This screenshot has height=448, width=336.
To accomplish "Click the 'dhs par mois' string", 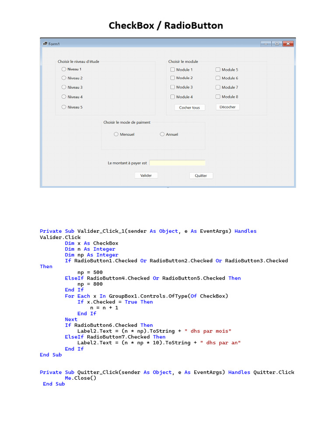I will pyautogui.click(x=208, y=331).
